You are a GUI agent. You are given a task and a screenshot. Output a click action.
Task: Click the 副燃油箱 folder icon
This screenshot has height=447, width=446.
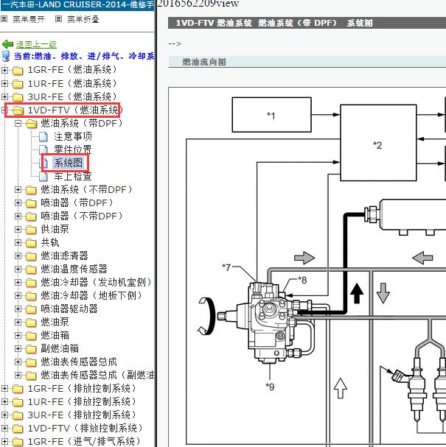click(x=31, y=349)
